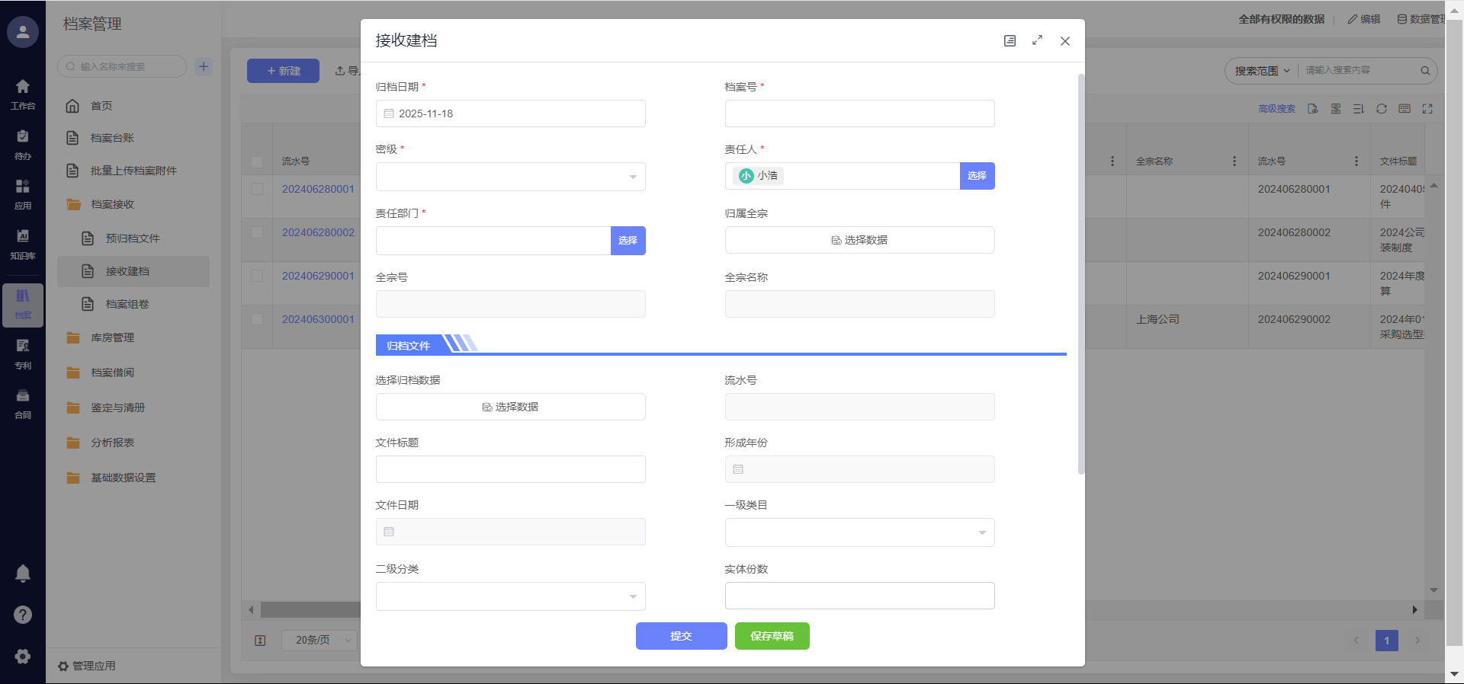Click the refresh icon in table toolbar

click(1381, 109)
